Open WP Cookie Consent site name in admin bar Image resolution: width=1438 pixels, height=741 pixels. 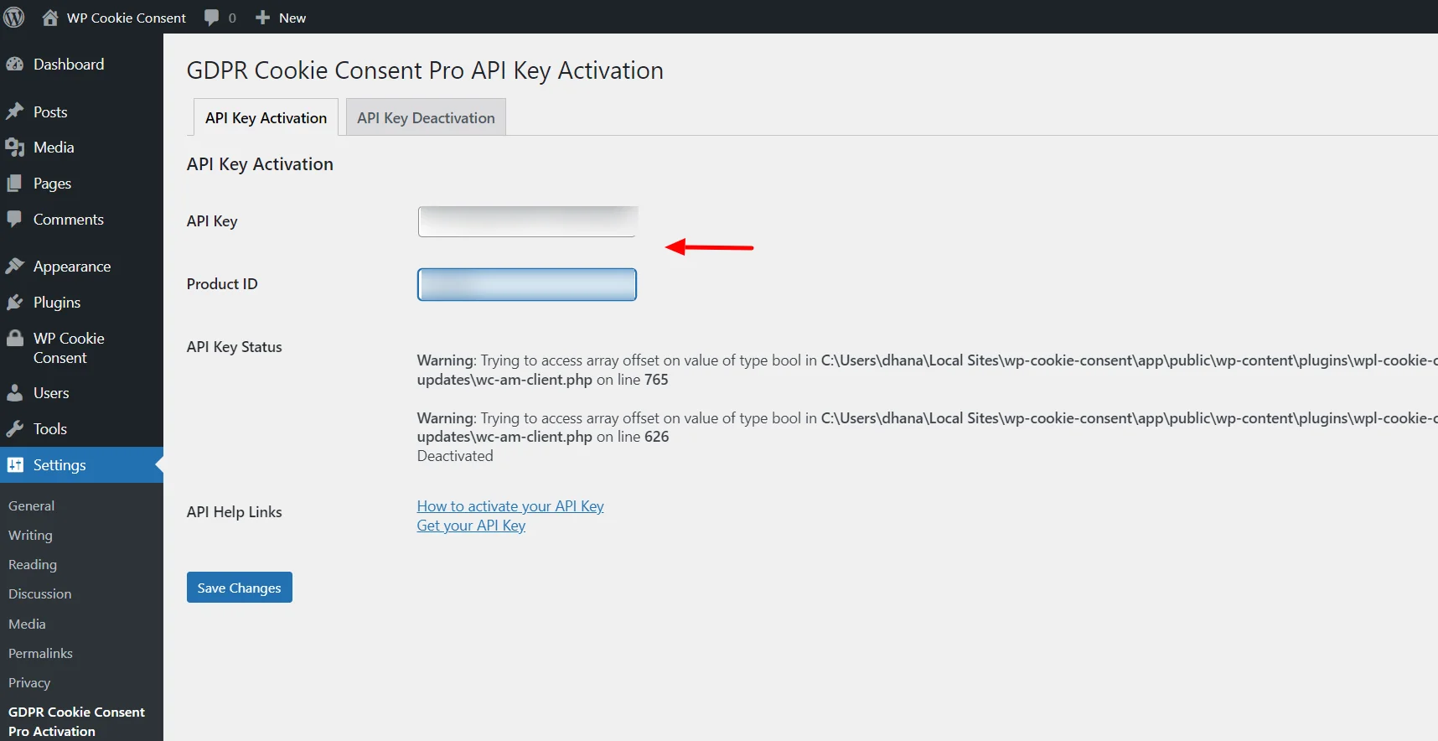pyautogui.click(x=127, y=18)
